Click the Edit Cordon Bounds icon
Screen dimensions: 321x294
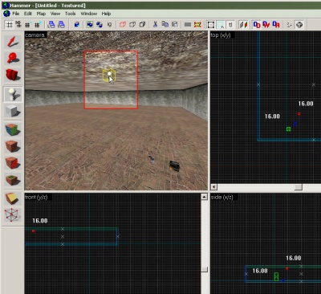pyautogui.click(x=197, y=25)
